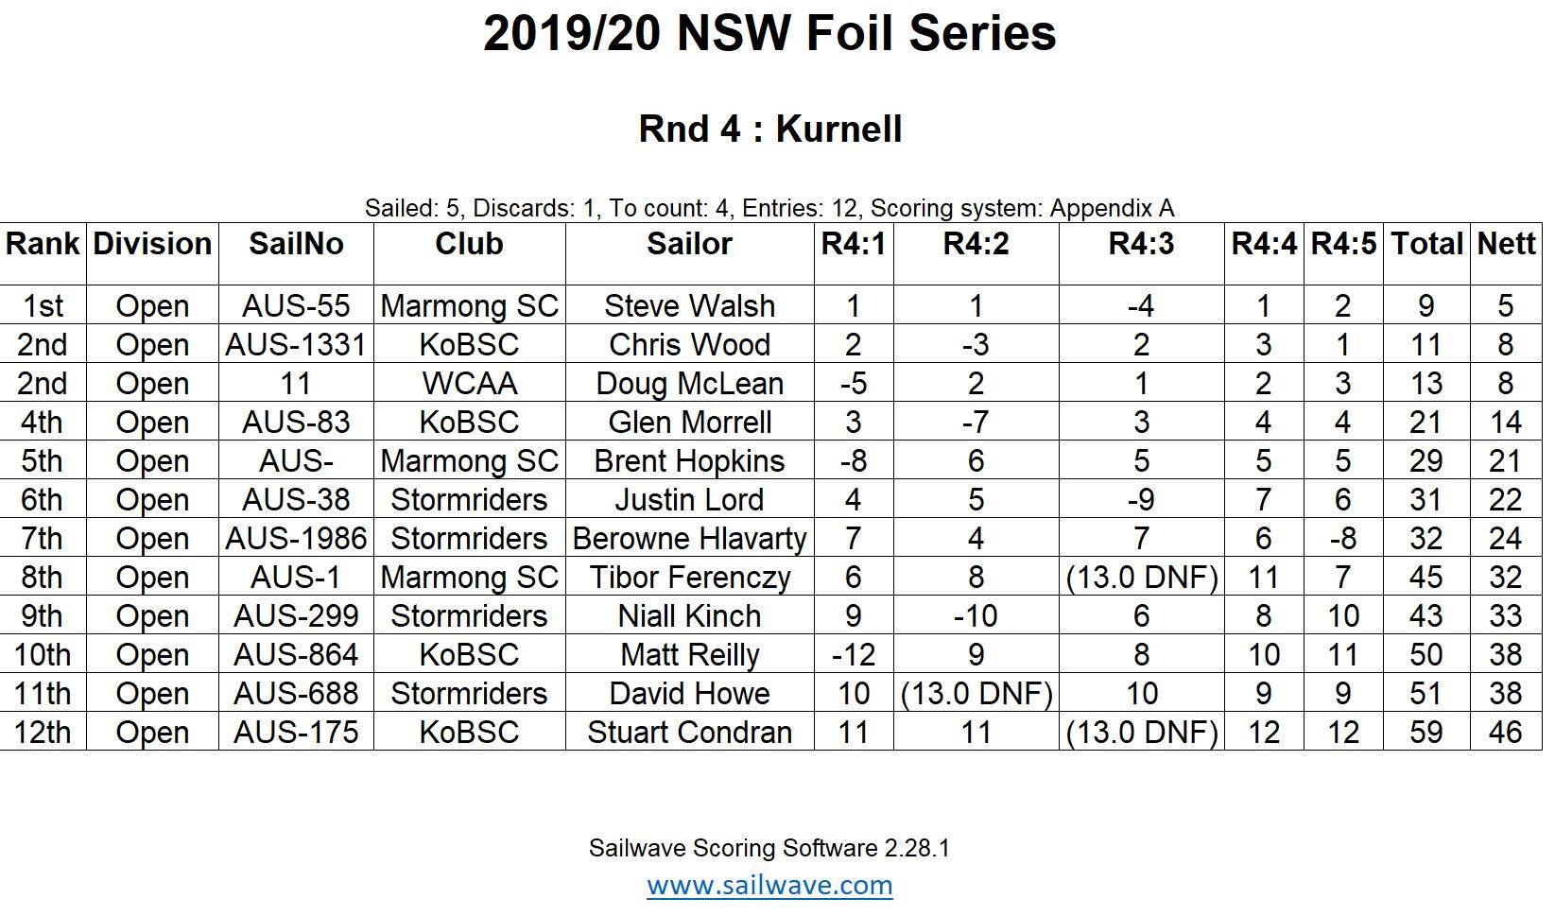Screen dimensions: 1555x916
Task: Open the www.sailwave.com link
Action: [769, 886]
